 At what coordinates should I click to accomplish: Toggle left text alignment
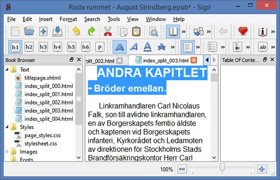(x=187, y=47)
